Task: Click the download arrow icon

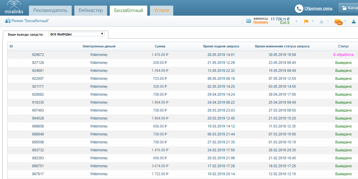Action: (322, 21)
